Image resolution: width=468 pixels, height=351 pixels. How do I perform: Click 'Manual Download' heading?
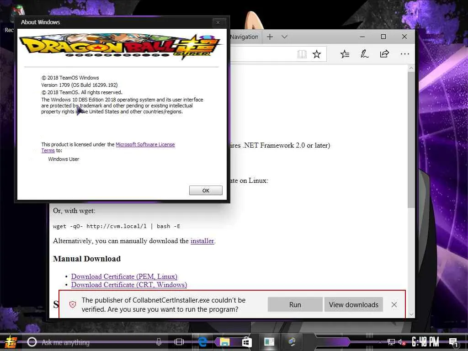[87, 259]
